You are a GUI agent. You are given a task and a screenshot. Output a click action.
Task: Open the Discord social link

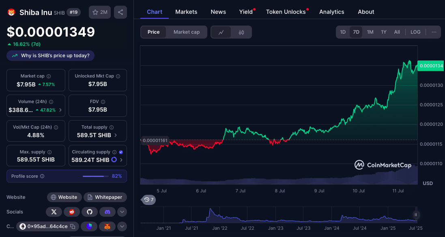coord(107,212)
